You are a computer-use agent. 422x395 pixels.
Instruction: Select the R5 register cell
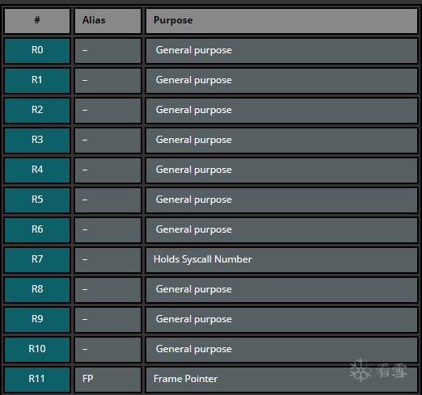37,200
